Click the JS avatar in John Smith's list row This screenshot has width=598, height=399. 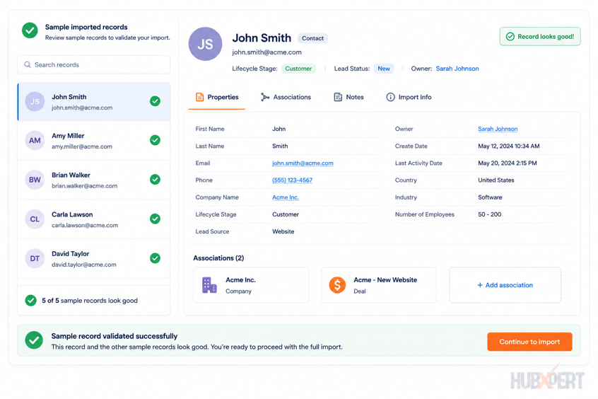(x=35, y=102)
